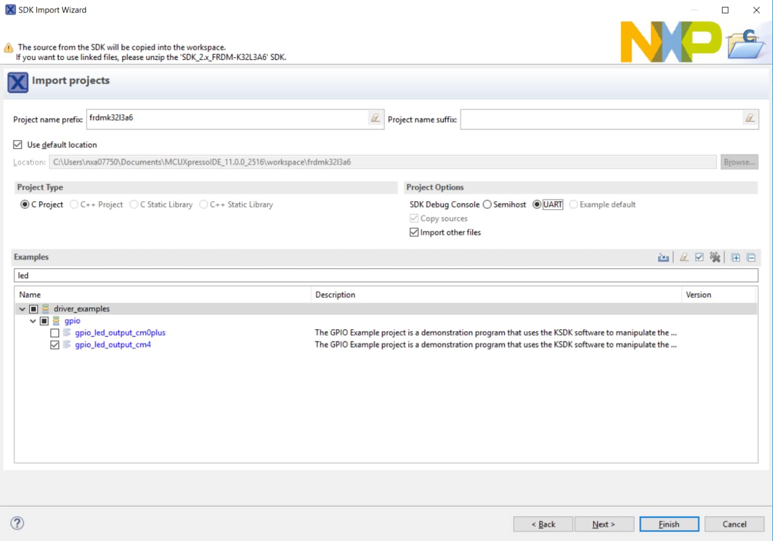Click the deselect all examples X icon

coord(715,257)
